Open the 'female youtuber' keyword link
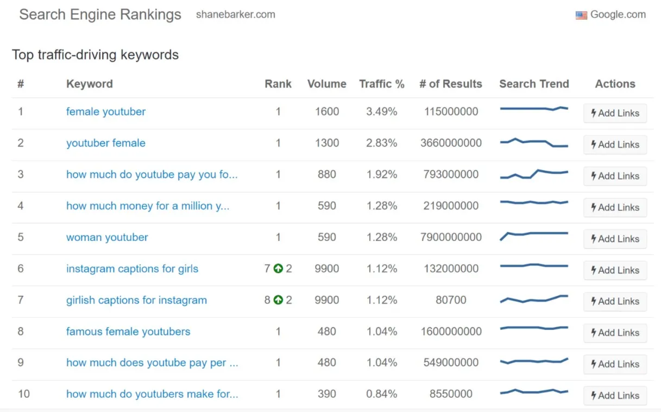This screenshot has width=661, height=412. [x=106, y=112]
